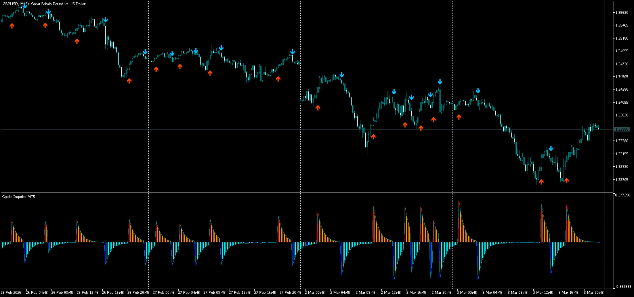Click the current price tag 1.33580
This screenshot has width=634, height=297.
pyautogui.click(x=621, y=129)
